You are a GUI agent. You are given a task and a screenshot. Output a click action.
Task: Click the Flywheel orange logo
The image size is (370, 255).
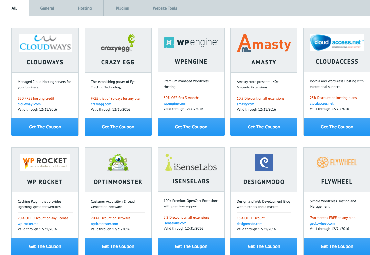click(337, 162)
